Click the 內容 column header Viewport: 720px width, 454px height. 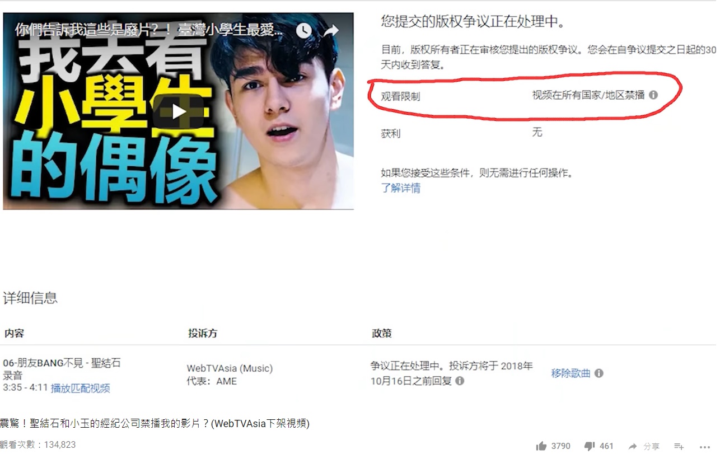14,333
